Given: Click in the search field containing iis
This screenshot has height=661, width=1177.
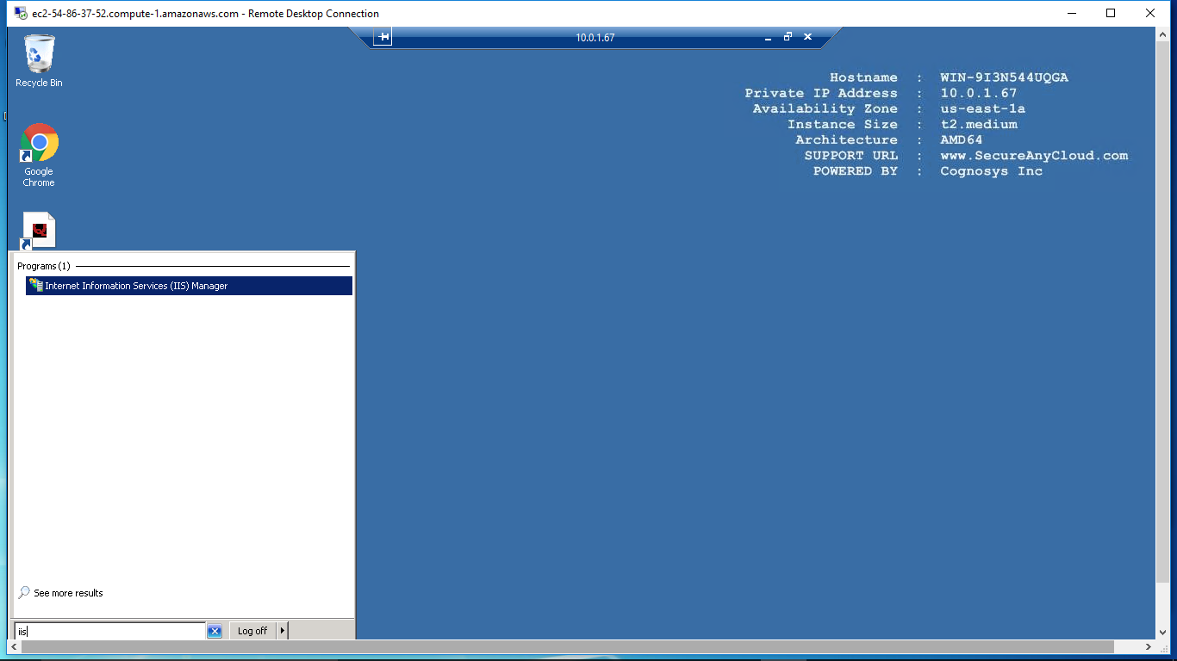Looking at the screenshot, I should click(x=109, y=631).
